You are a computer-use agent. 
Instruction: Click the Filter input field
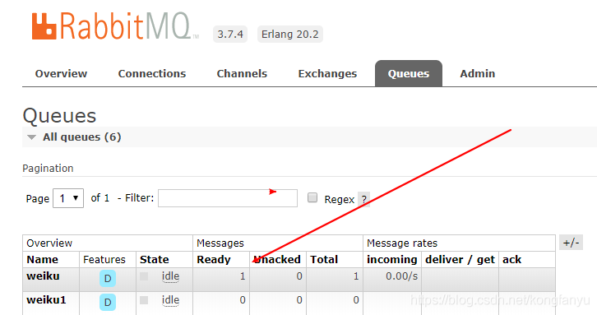(228, 198)
